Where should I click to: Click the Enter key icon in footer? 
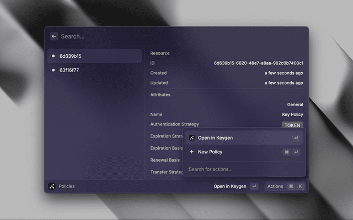pyautogui.click(x=254, y=186)
